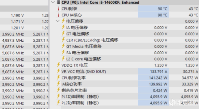Click the lightning icon beside GT Media 电压偏移
This screenshot has height=109, width=199.
[63, 46]
